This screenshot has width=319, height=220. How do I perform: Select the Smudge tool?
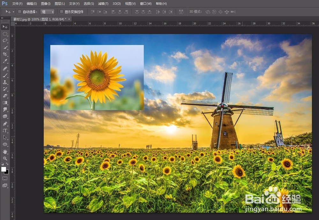point(5,109)
